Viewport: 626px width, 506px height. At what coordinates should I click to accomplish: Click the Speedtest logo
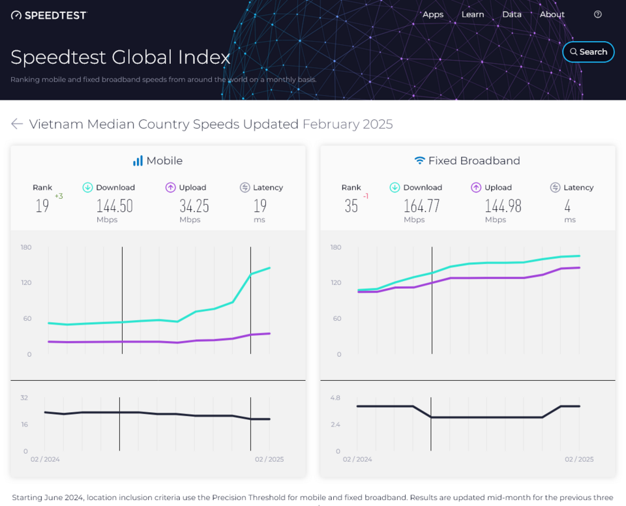click(49, 15)
